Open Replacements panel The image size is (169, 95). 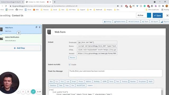coord(120,22)
